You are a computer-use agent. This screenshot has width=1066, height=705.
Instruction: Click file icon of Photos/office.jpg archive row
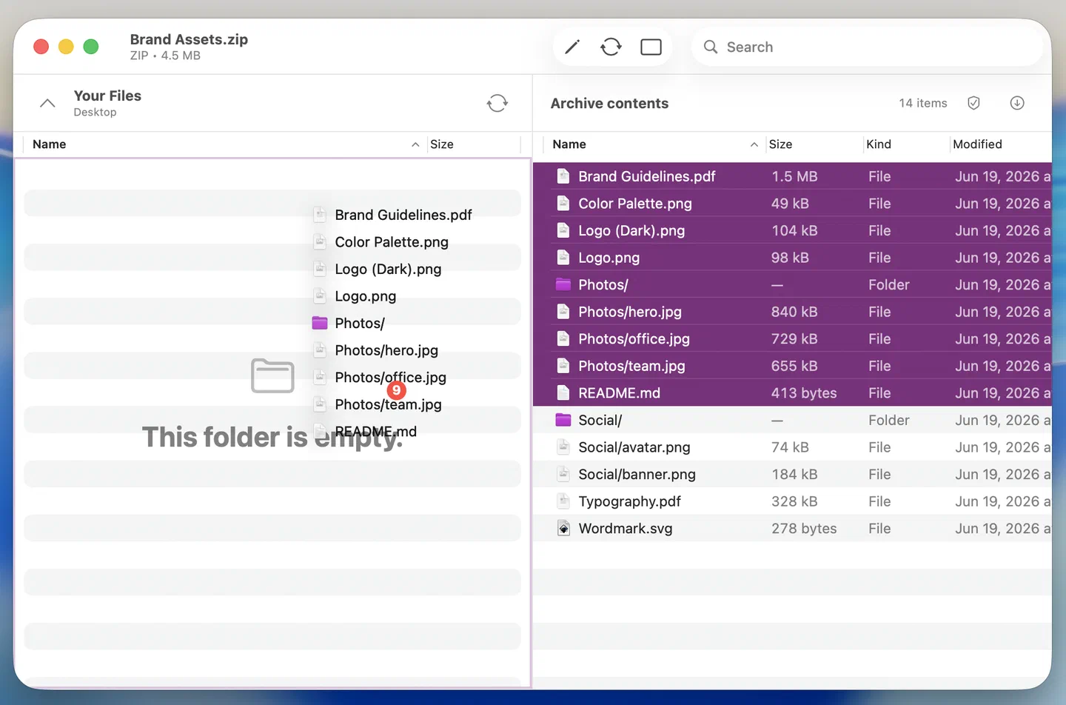pyautogui.click(x=563, y=339)
